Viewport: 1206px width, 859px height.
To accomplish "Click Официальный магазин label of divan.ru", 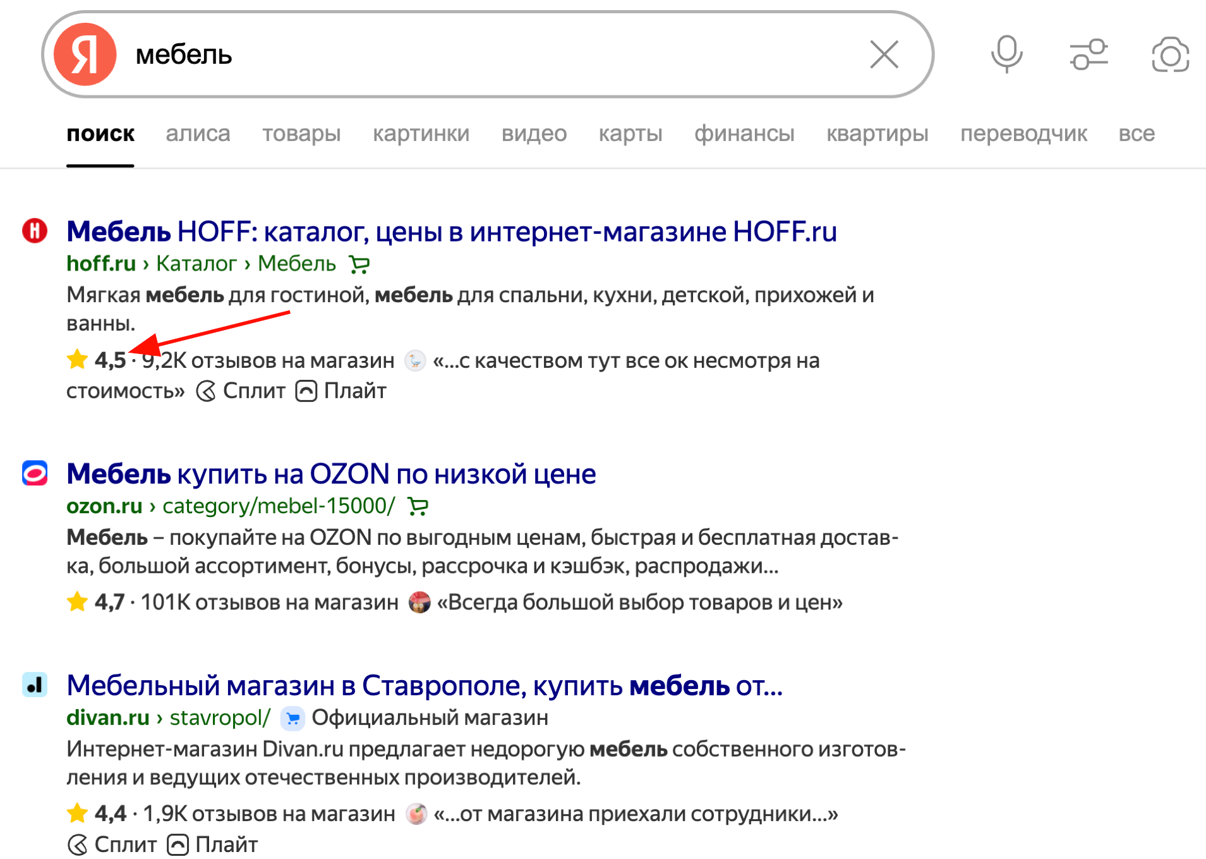I will (x=430, y=717).
